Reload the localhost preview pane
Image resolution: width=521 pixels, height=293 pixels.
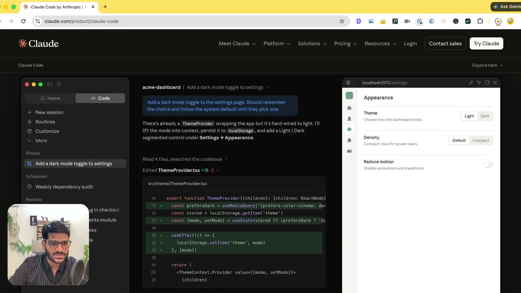pos(487,83)
